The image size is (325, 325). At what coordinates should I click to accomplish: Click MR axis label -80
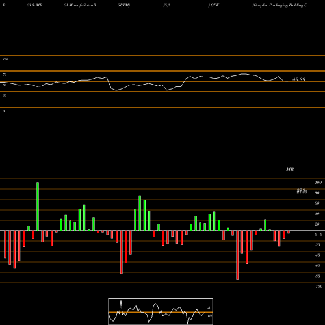click(x=317, y=276)
